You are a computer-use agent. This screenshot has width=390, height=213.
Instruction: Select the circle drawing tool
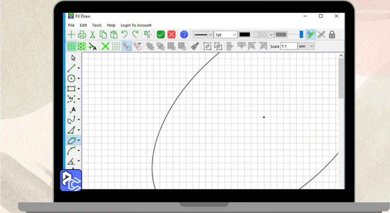click(71, 79)
